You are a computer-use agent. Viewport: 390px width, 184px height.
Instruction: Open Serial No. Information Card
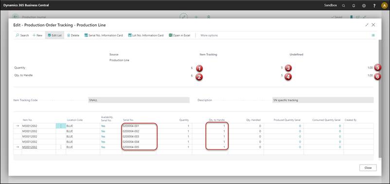pos(104,36)
